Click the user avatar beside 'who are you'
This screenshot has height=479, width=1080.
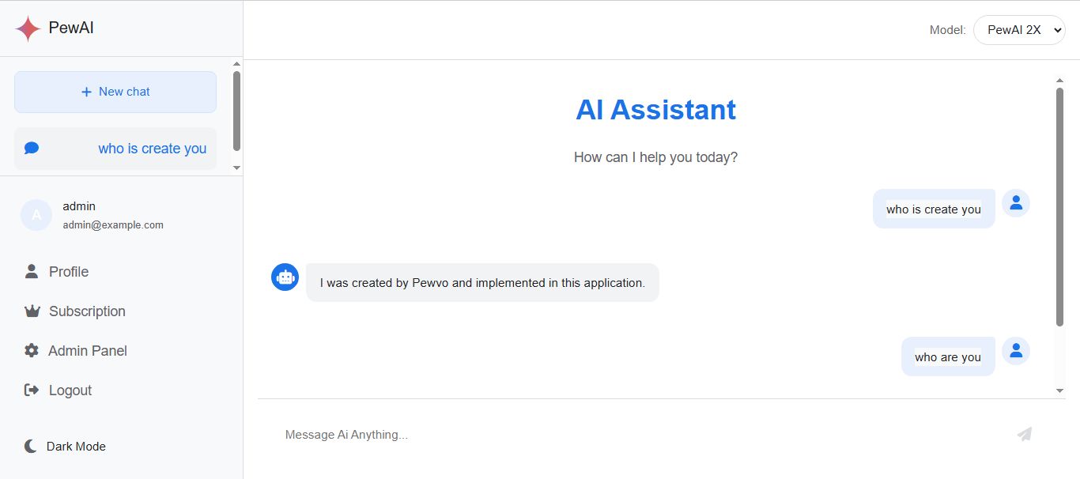click(1016, 351)
